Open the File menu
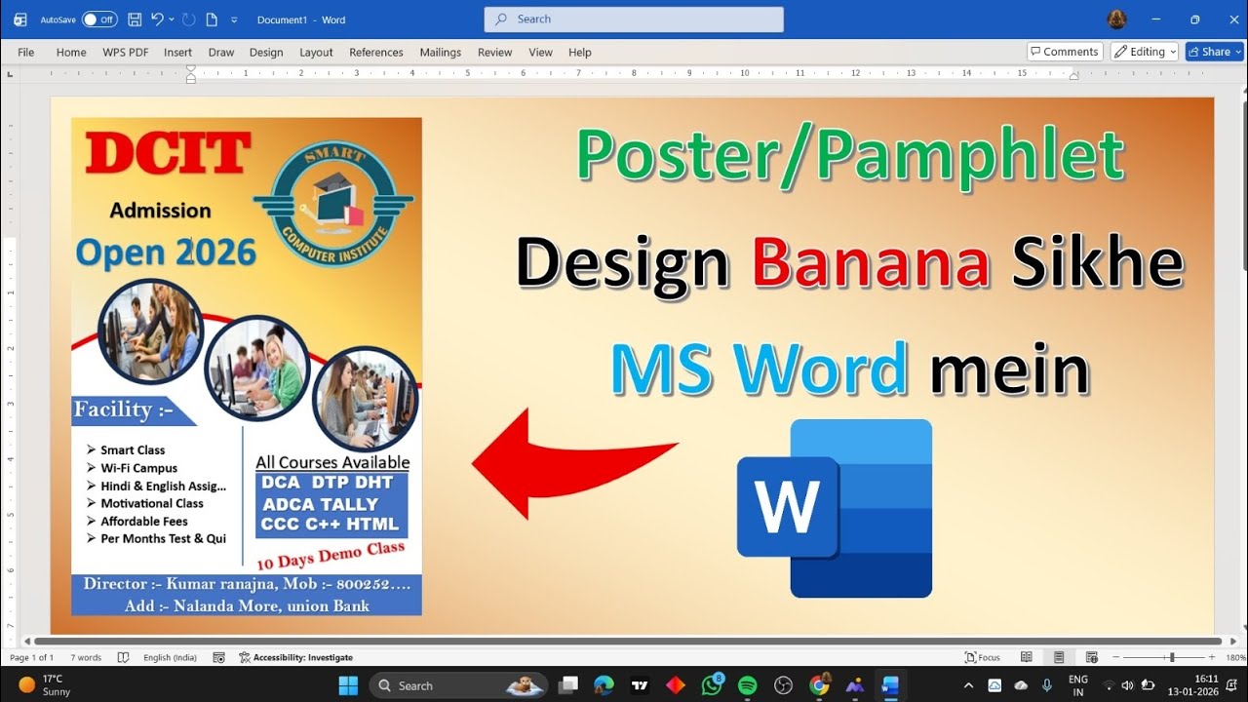Image resolution: width=1248 pixels, height=702 pixels. pos(26,53)
